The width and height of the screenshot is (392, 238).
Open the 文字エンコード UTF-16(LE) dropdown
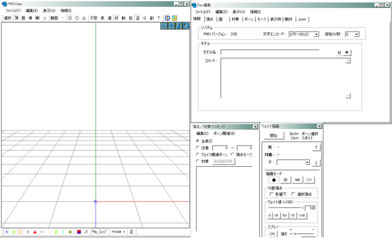point(317,34)
